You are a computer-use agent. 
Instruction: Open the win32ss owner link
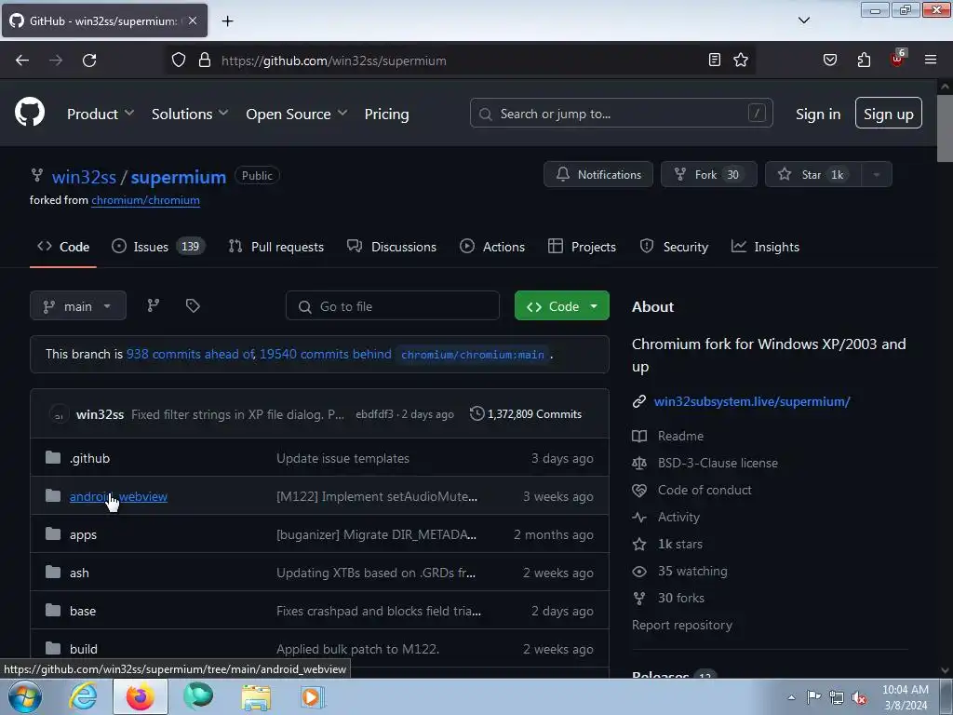tap(84, 177)
